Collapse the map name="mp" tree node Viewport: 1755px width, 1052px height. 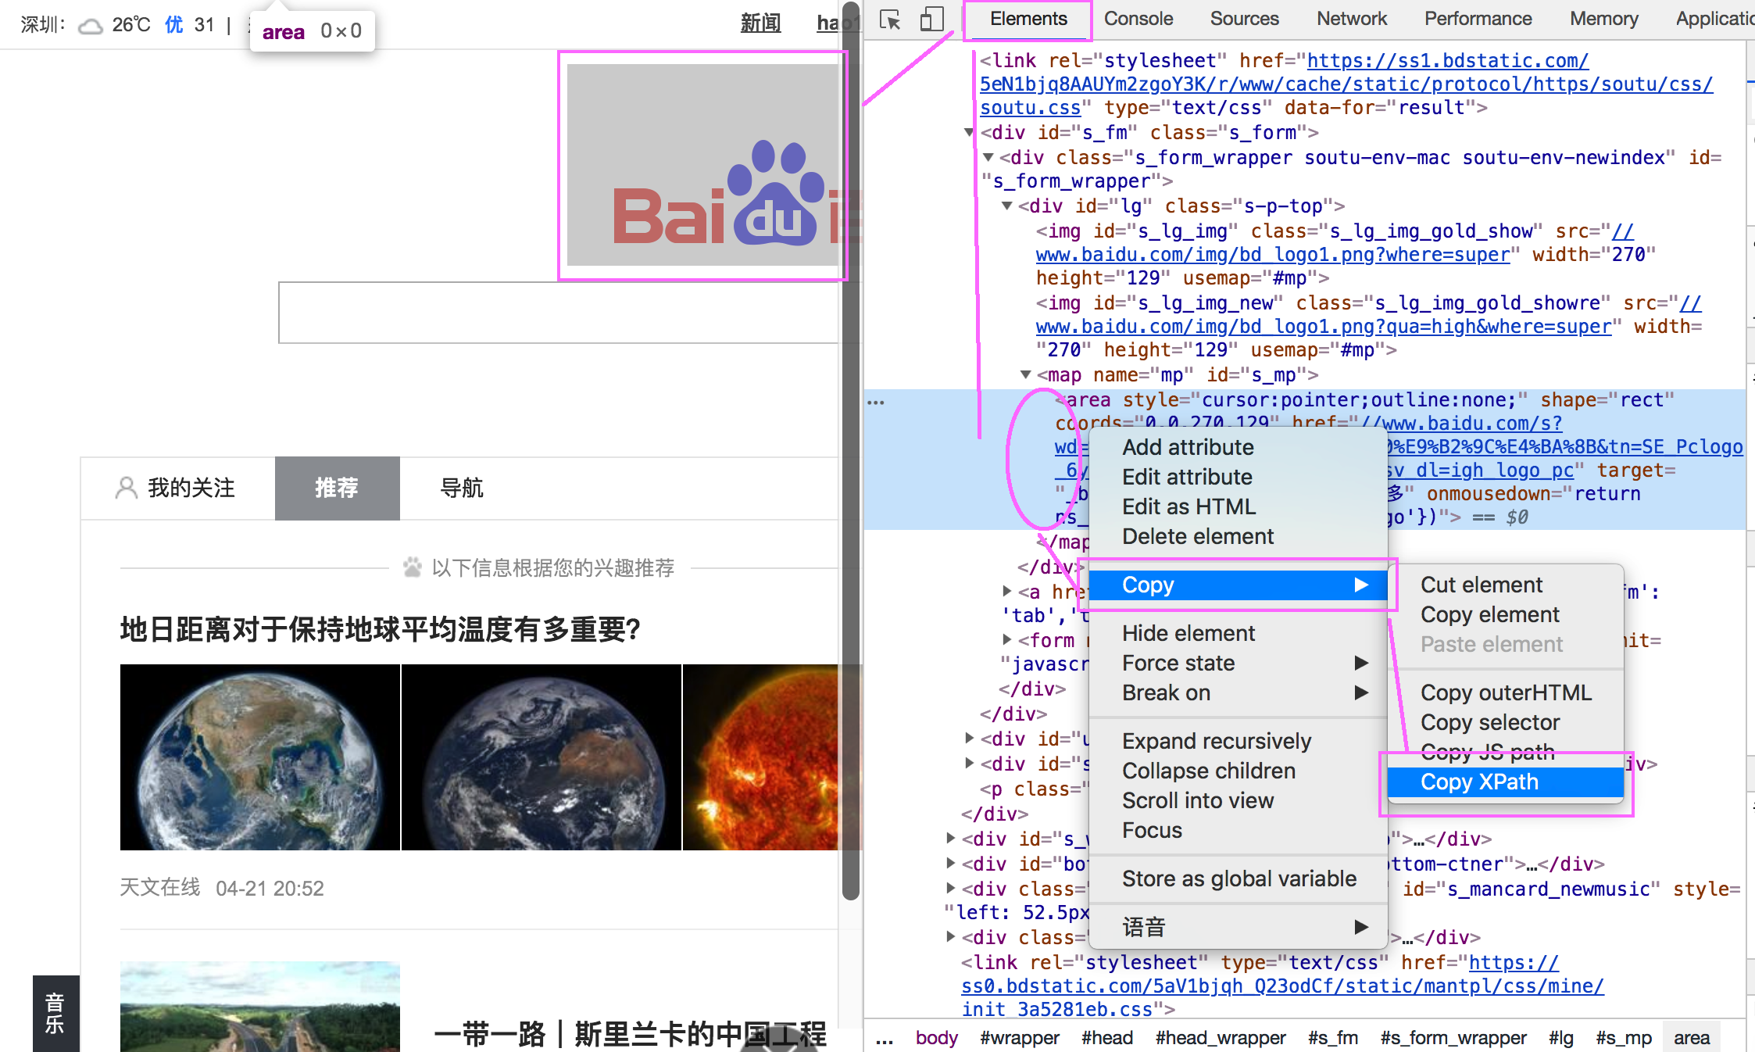tap(1026, 374)
